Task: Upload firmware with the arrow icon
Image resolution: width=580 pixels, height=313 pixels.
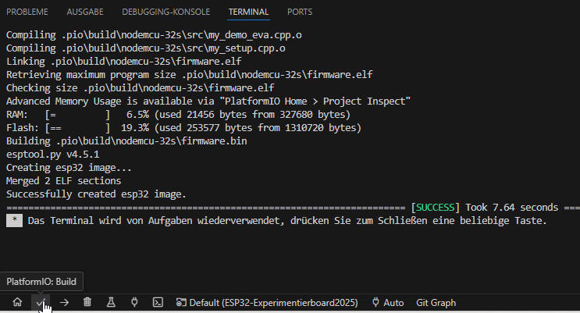Action: click(64, 302)
